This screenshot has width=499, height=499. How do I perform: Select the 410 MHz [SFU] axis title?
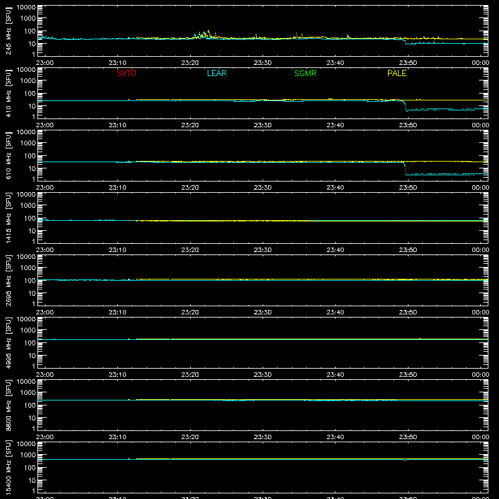8,93
